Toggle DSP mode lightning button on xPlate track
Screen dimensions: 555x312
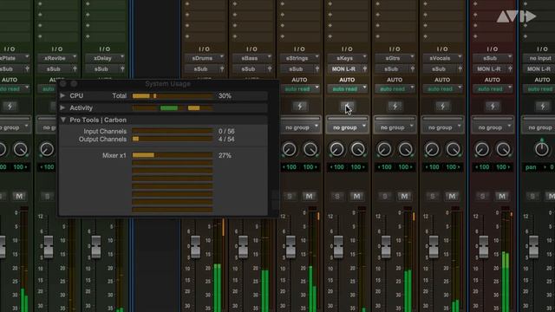(10, 106)
